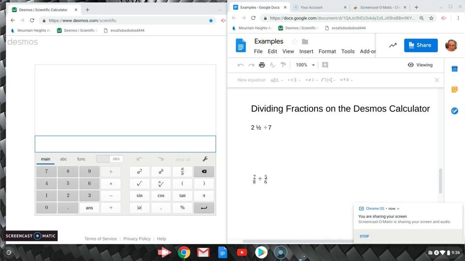The height and width of the screenshot is (261, 465).
Task: Launch Gmail from the shelf
Action: pos(203,253)
